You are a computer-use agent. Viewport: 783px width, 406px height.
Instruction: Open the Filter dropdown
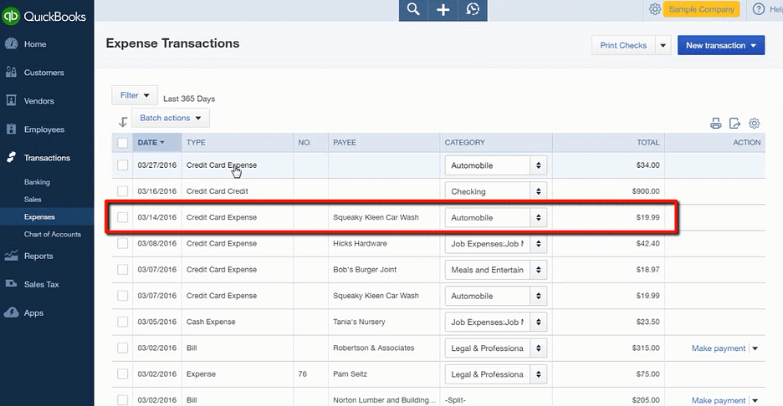[x=135, y=95]
